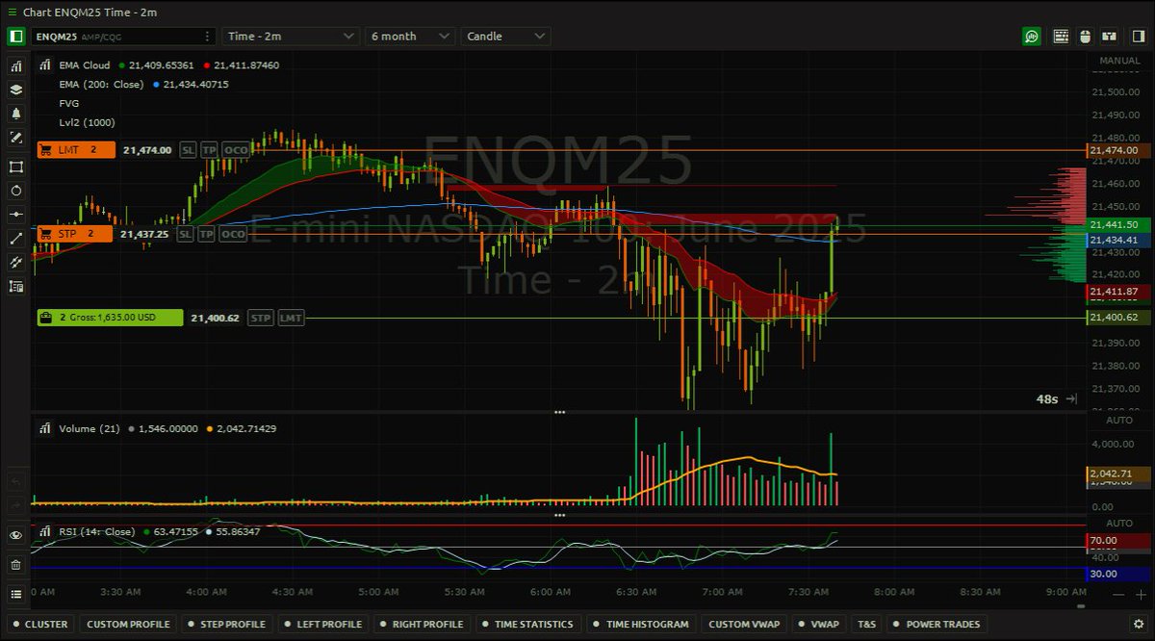Click the three-dot divider handle above Volume panel

coord(560,412)
